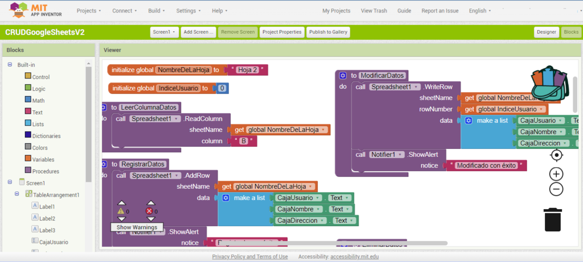Zoom in with the plus icon
The width and height of the screenshot is (583, 262).
coord(557,174)
